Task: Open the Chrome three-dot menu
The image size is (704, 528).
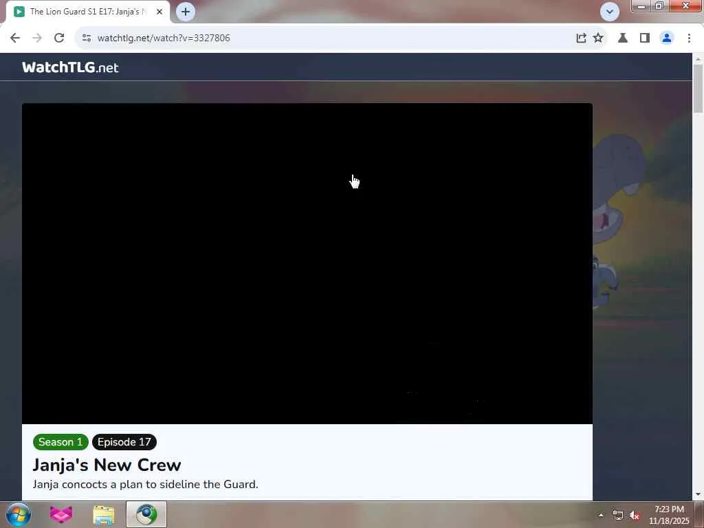Action: pos(689,38)
